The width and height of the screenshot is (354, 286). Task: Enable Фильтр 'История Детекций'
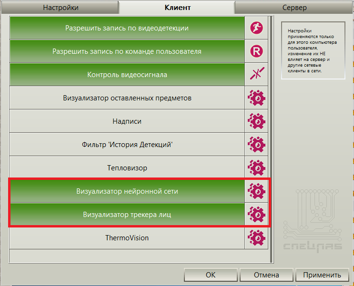coord(127,144)
